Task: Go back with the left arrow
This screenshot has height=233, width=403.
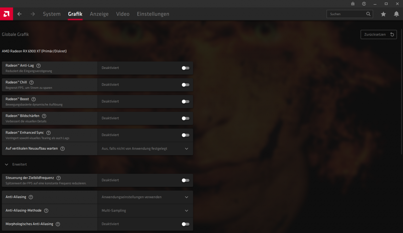Action: click(20, 14)
